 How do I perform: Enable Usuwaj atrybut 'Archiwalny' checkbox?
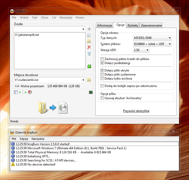102,98
